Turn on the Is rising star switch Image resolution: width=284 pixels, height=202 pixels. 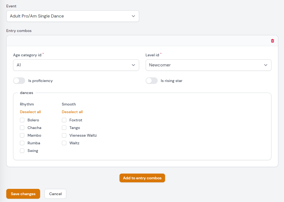152,81
